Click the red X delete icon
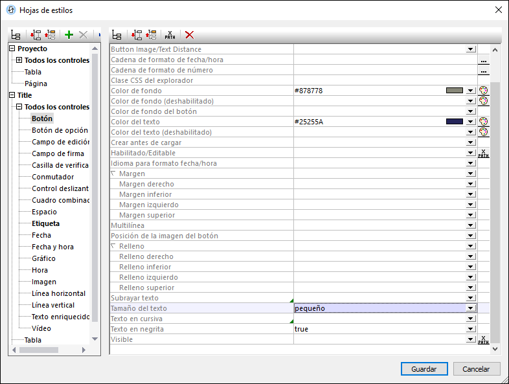509x384 pixels. [189, 35]
